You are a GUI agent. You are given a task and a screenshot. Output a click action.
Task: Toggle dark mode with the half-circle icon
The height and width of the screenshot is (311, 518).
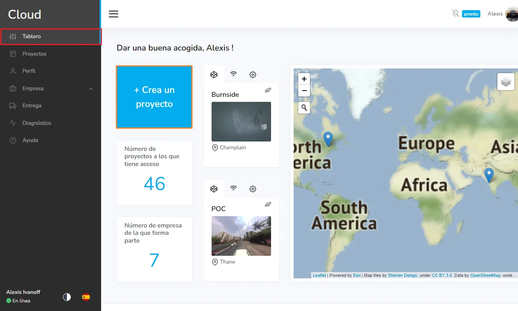[66, 297]
